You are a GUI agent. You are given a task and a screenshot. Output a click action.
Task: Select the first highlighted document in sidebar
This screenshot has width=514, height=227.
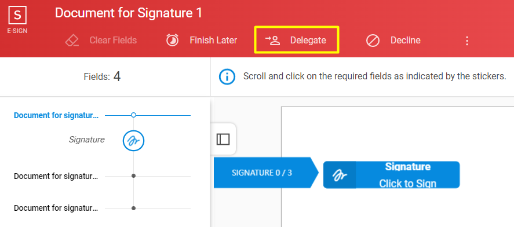point(56,115)
